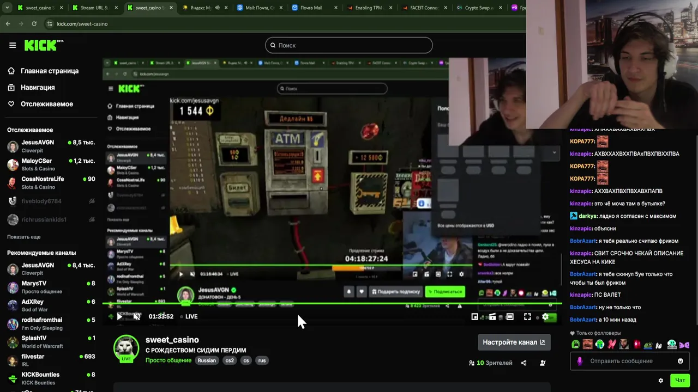Image resolution: width=698 pixels, height=392 pixels.
Task: Insert the crying headphones emote
Action: [600, 344]
